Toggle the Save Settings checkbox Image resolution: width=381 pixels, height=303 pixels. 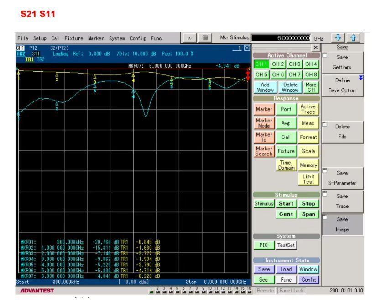[x=325, y=55]
